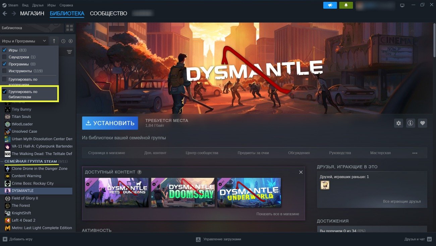Uncheck the Программы filter checkbox
The image size is (436, 246).
[5, 64]
